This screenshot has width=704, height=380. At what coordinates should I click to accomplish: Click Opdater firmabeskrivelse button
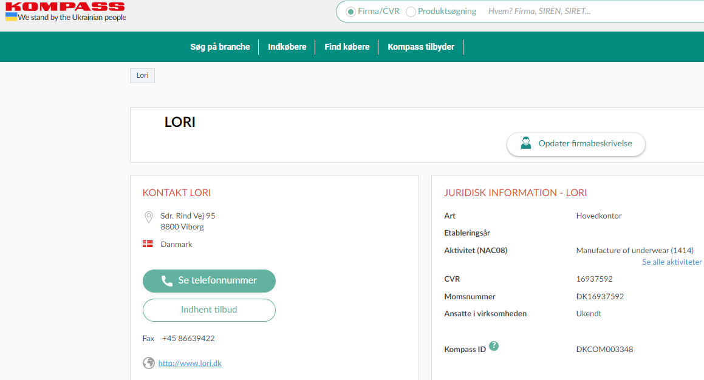pos(576,144)
